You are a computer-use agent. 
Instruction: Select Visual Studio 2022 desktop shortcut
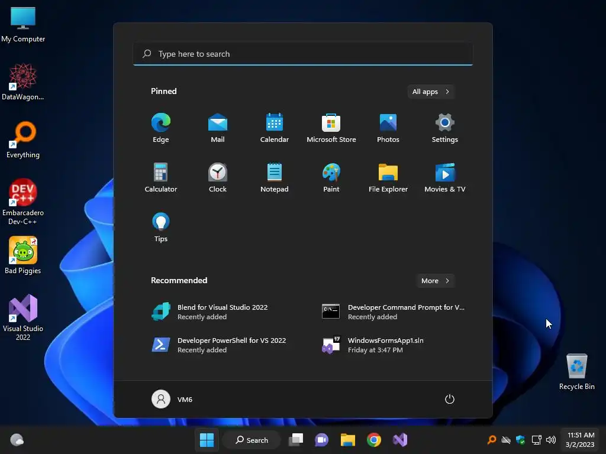click(23, 317)
